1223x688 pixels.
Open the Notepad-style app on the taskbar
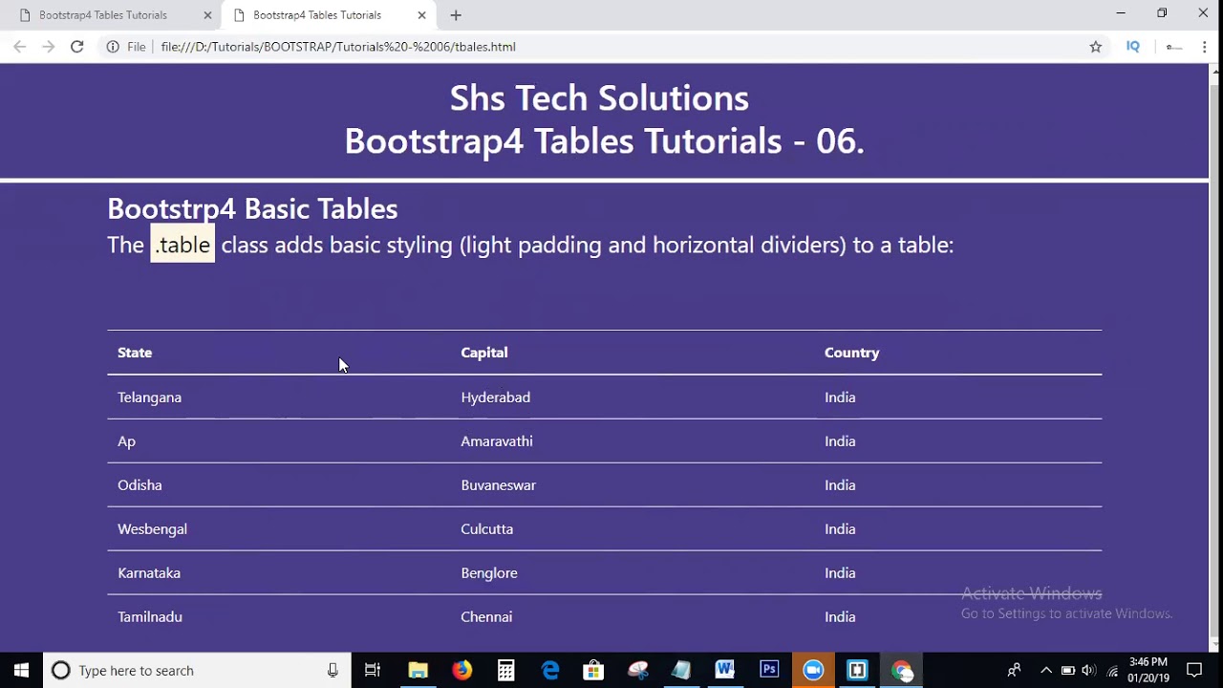pyautogui.click(x=681, y=670)
